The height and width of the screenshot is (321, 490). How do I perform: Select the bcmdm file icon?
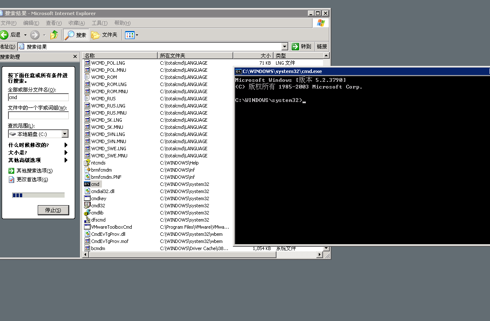coord(87,248)
